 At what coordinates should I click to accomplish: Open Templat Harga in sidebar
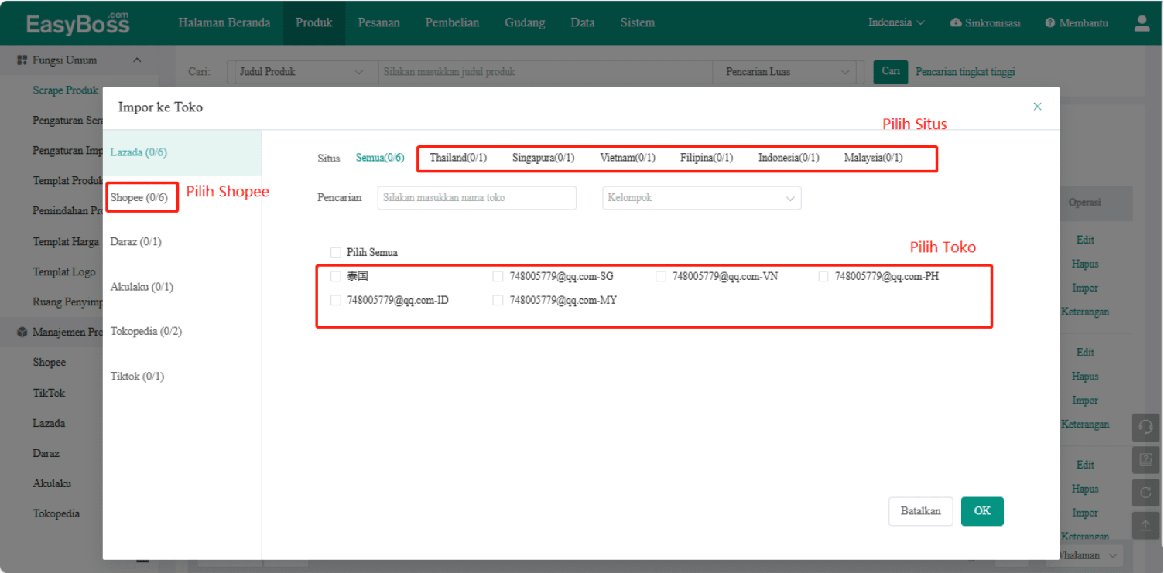66,242
